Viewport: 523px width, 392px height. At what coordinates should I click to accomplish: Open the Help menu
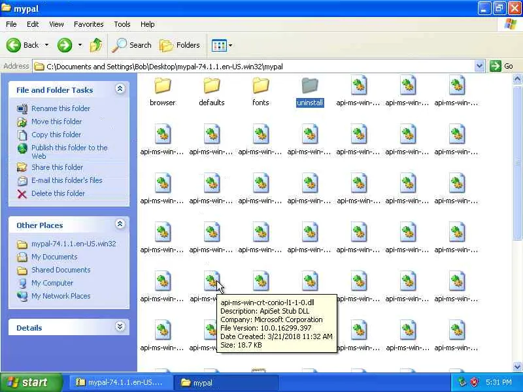point(148,24)
